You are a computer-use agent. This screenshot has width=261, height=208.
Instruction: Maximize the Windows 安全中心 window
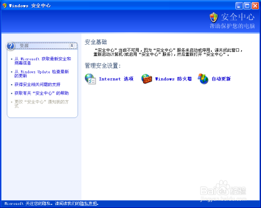247,6
